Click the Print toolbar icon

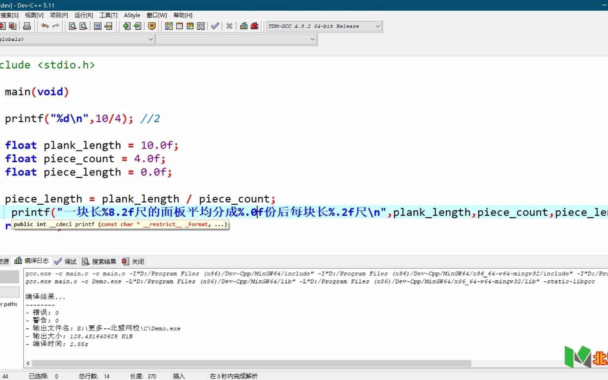[27, 26]
